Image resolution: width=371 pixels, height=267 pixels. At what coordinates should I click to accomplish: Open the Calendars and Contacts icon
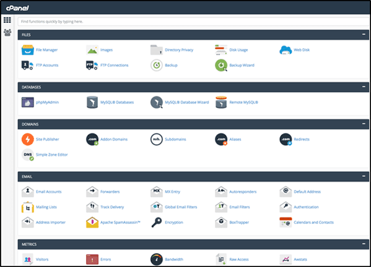pyautogui.click(x=286, y=222)
